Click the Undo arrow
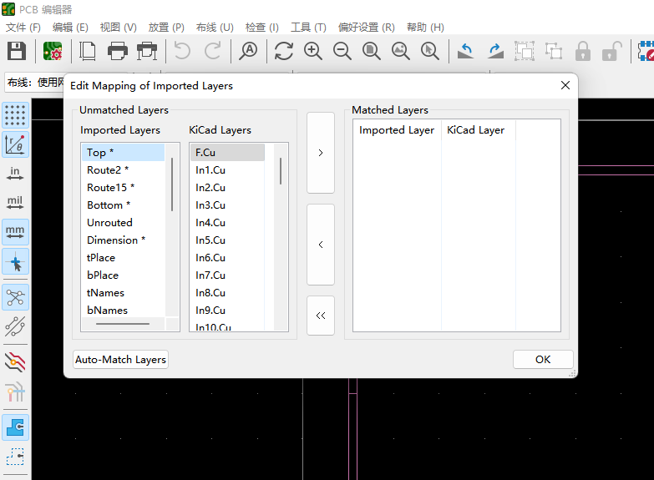The height and width of the screenshot is (480, 654). coord(182,51)
